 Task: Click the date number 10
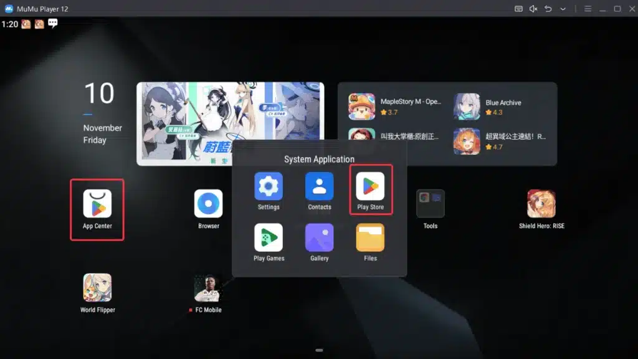[99, 93]
